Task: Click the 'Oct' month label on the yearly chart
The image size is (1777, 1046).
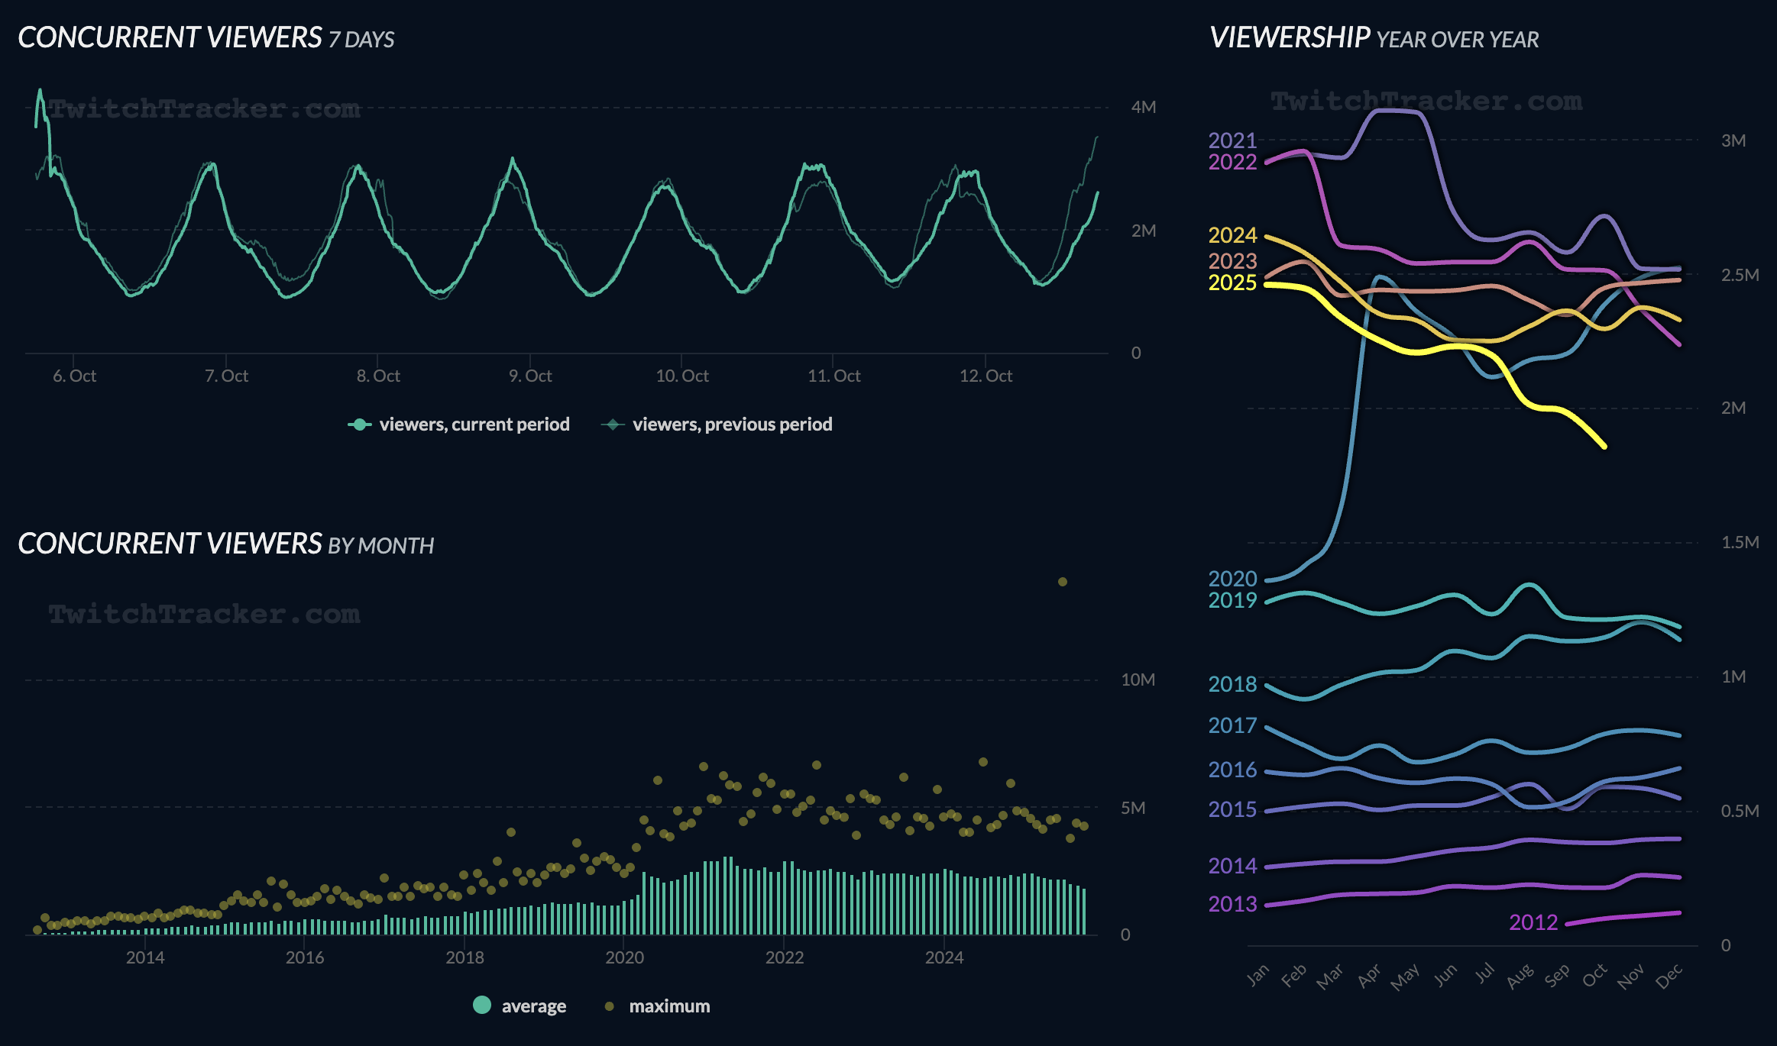Action: pyautogui.click(x=1595, y=976)
